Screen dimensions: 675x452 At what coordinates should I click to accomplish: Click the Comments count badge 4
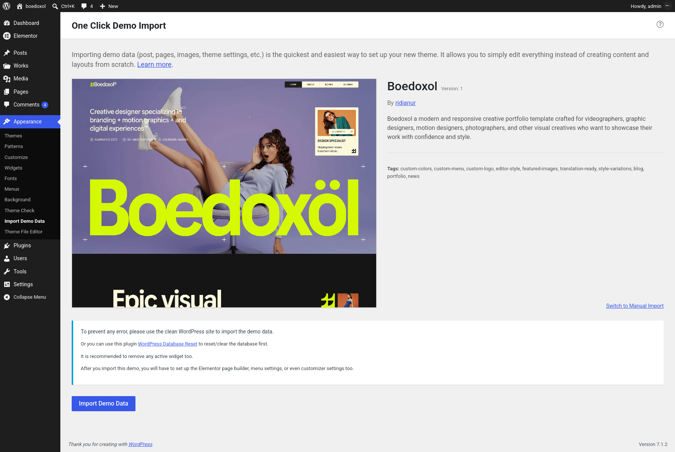(x=45, y=105)
